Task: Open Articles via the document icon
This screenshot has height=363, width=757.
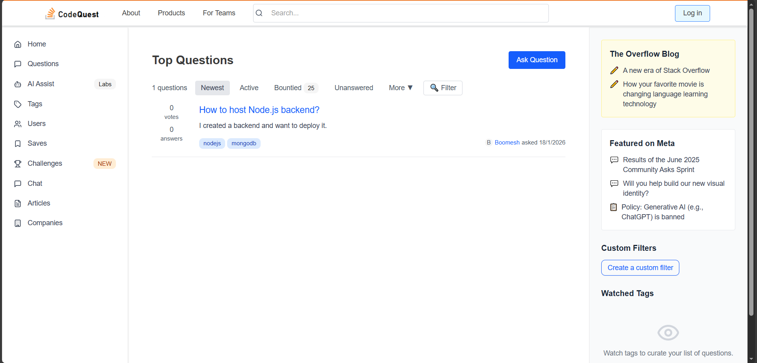Action: click(x=18, y=204)
